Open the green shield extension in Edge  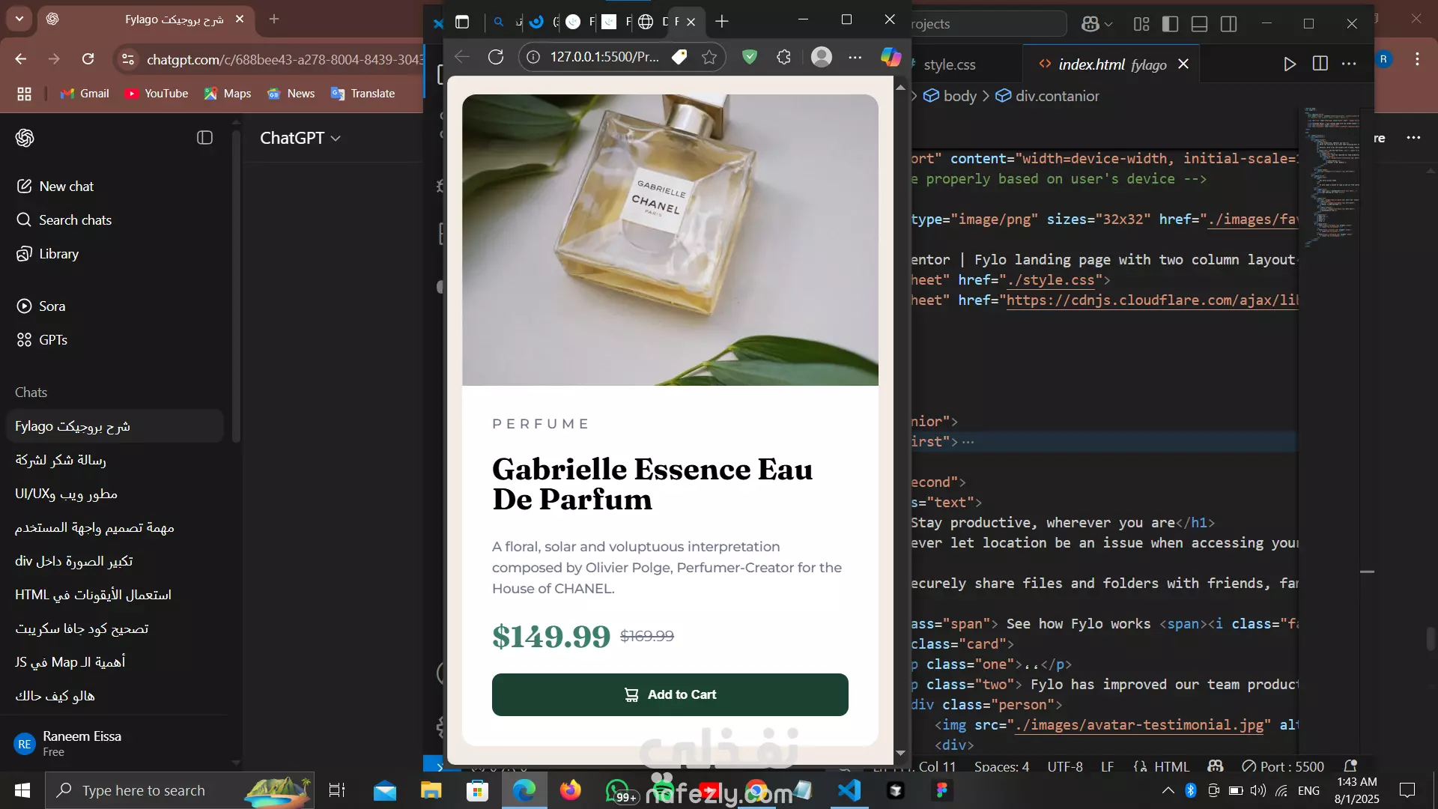click(x=749, y=57)
